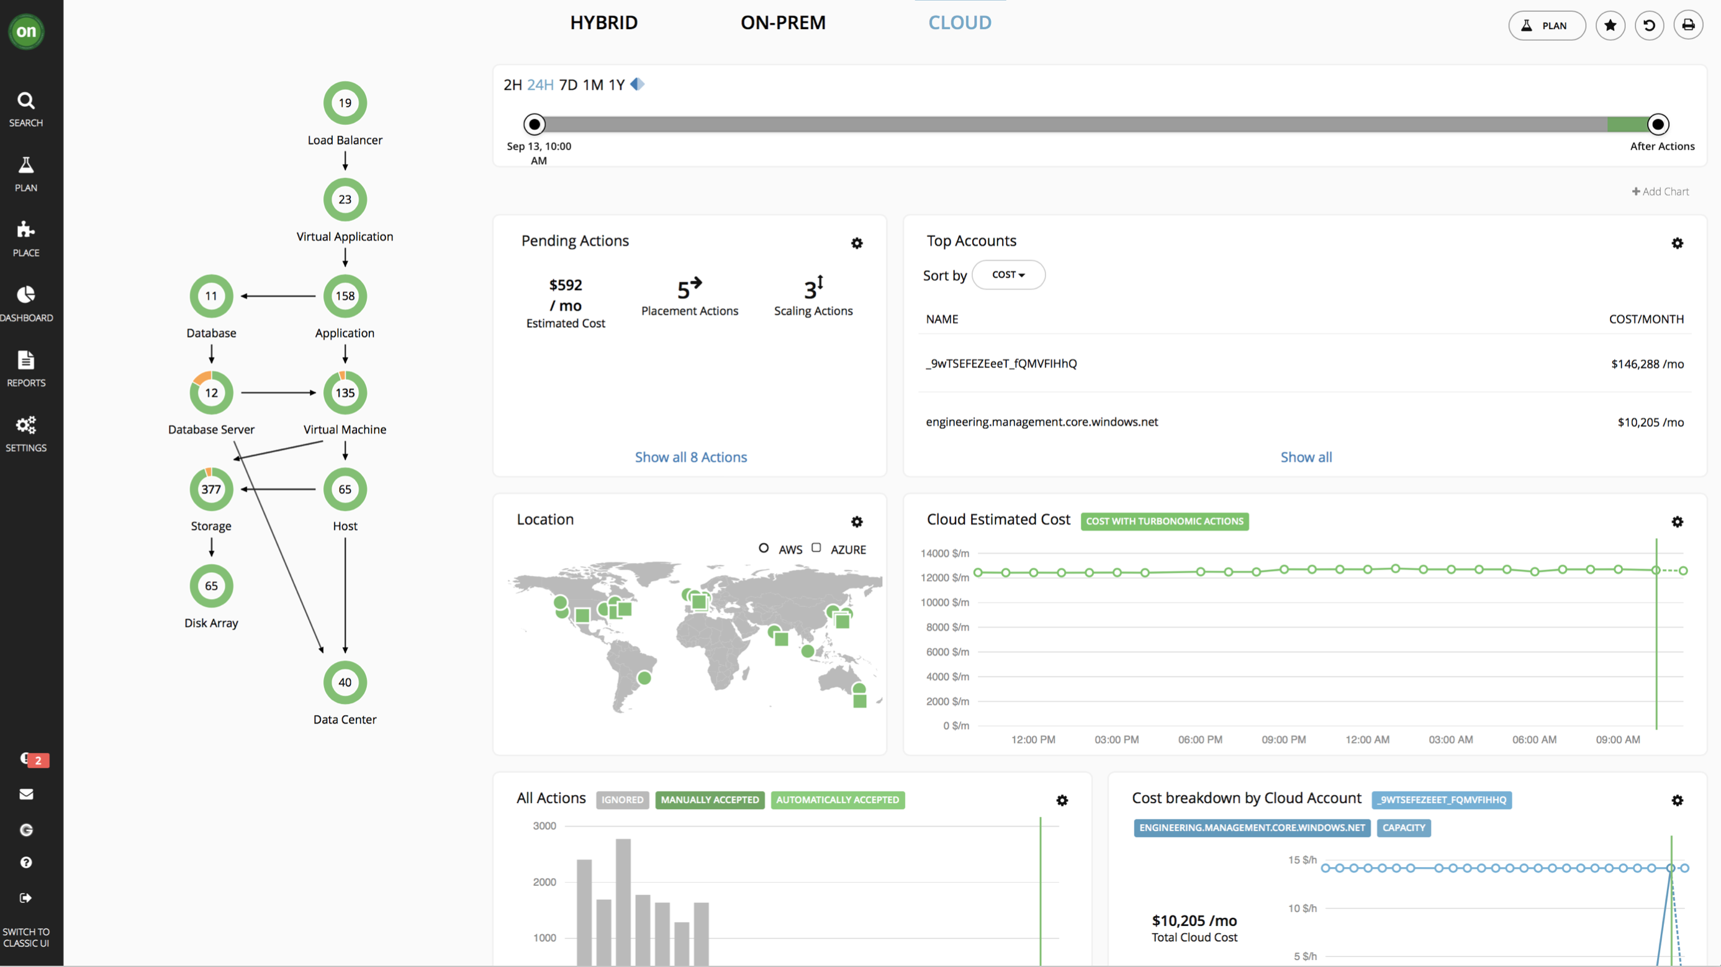1721x967 pixels.
Task: Switch to the ON-PREM tab
Action: tap(783, 23)
